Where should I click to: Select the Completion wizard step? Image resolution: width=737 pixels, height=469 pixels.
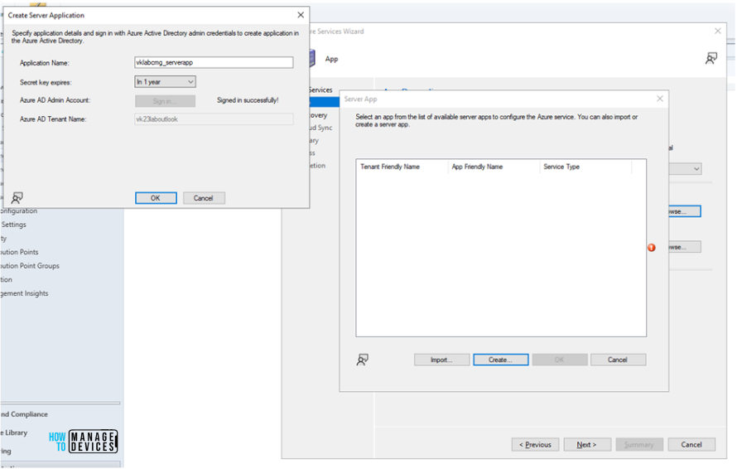pos(317,166)
